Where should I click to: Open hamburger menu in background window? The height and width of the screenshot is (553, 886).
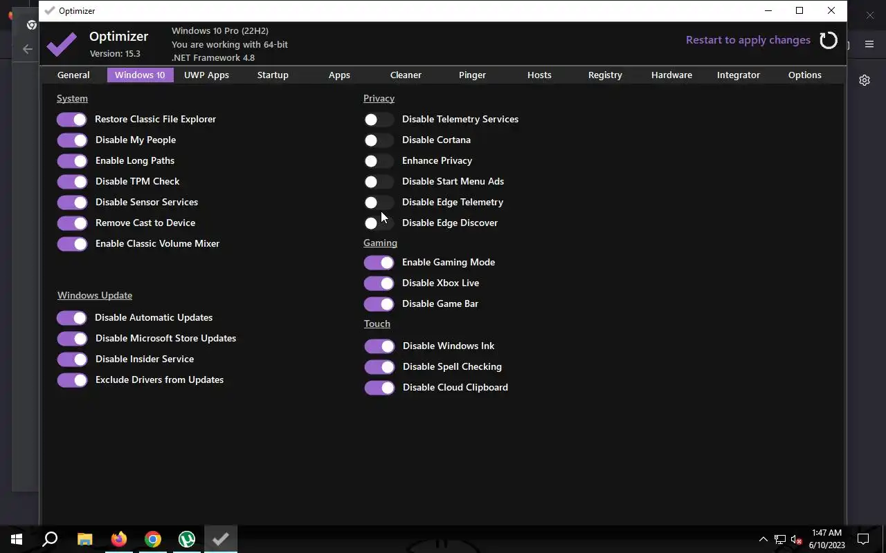point(869,44)
